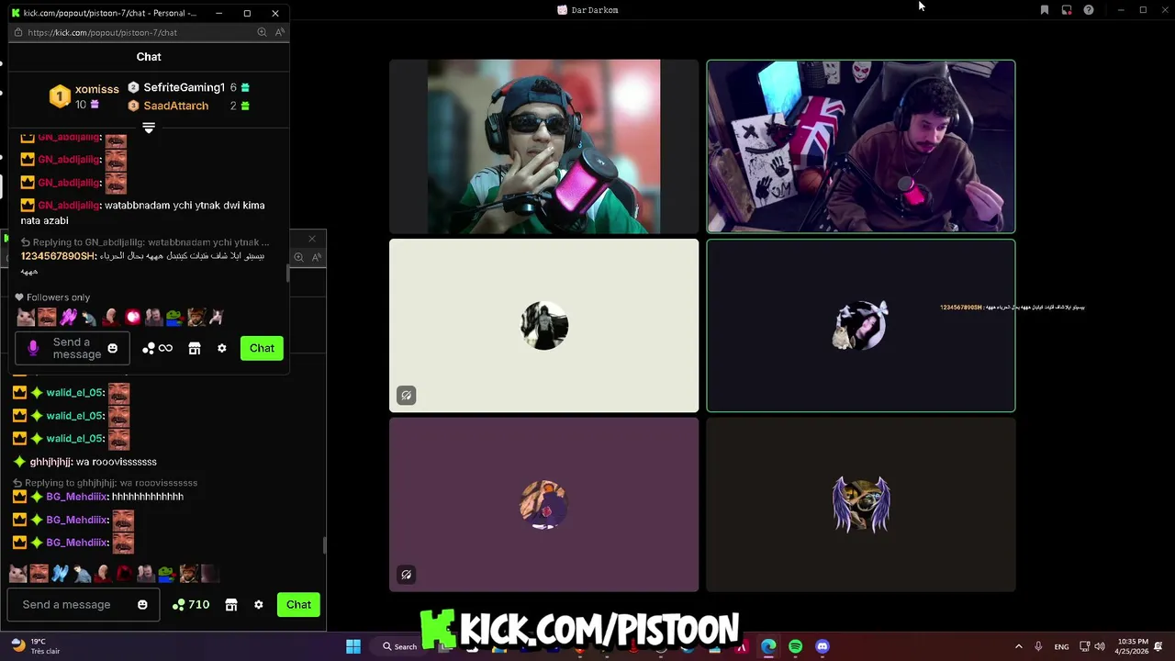This screenshot has width=1175, height=661.
Task: Open the help question mark icon in Discord
Action: [1089, 10]
